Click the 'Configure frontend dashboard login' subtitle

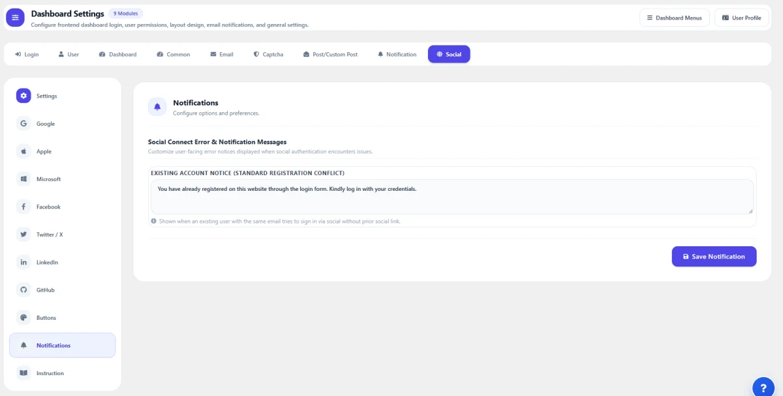tap(170, 25)
